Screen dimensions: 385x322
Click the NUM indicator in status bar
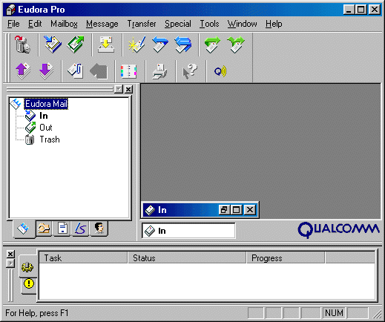[x=334, y=313]
